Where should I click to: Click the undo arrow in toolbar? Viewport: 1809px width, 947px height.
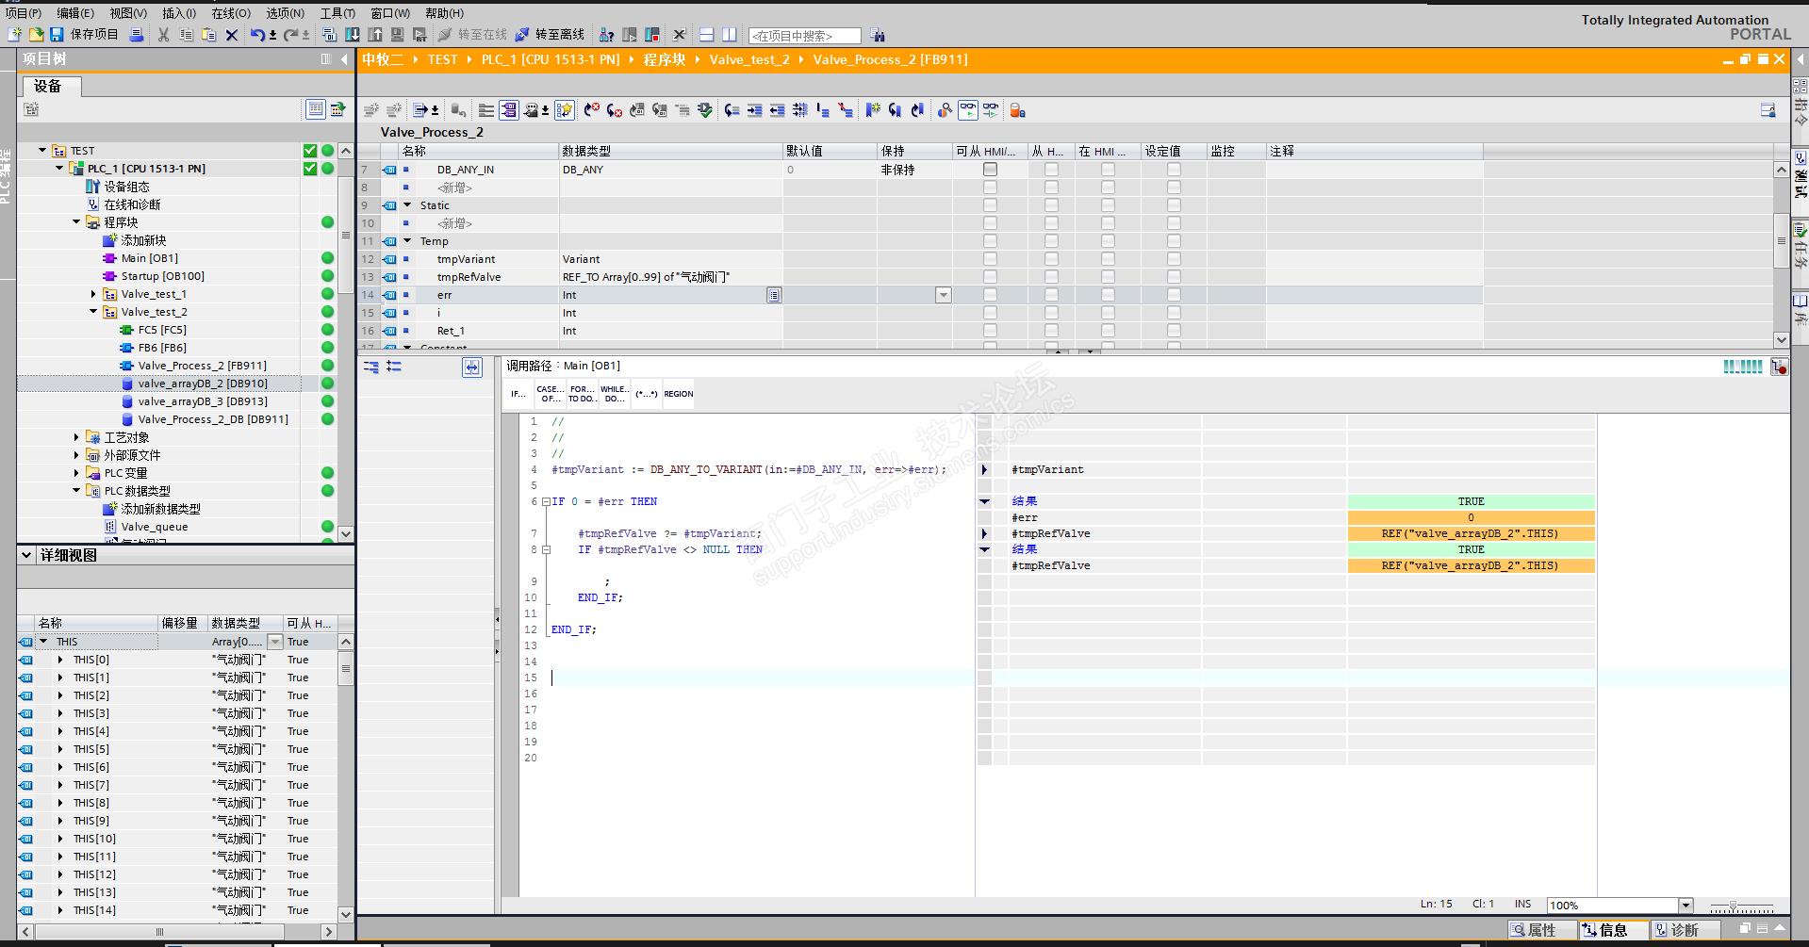(x=257, y=35)
